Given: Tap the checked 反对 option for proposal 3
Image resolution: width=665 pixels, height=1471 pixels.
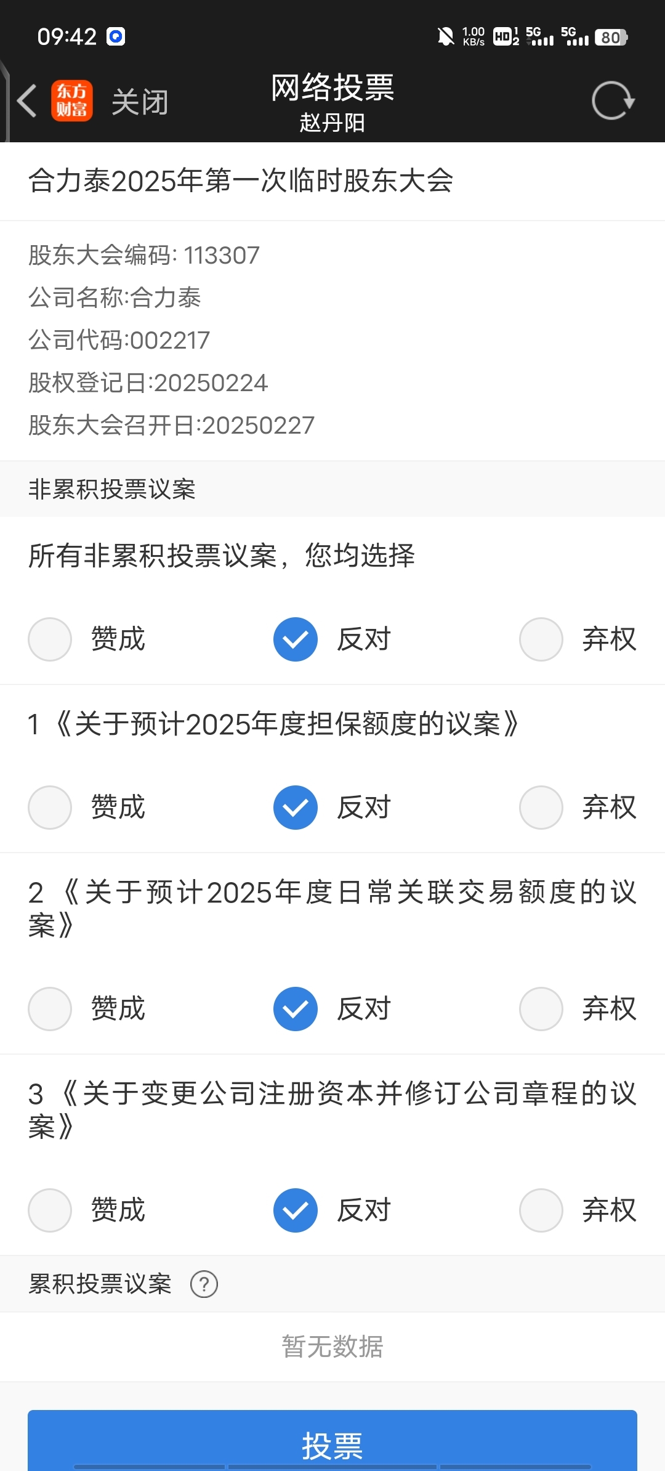Looking at the screenshot, I should 296,1210.
